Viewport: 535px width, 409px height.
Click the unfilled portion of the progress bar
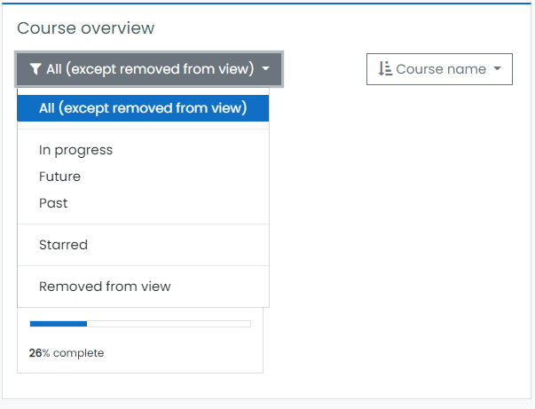point(169,324)
